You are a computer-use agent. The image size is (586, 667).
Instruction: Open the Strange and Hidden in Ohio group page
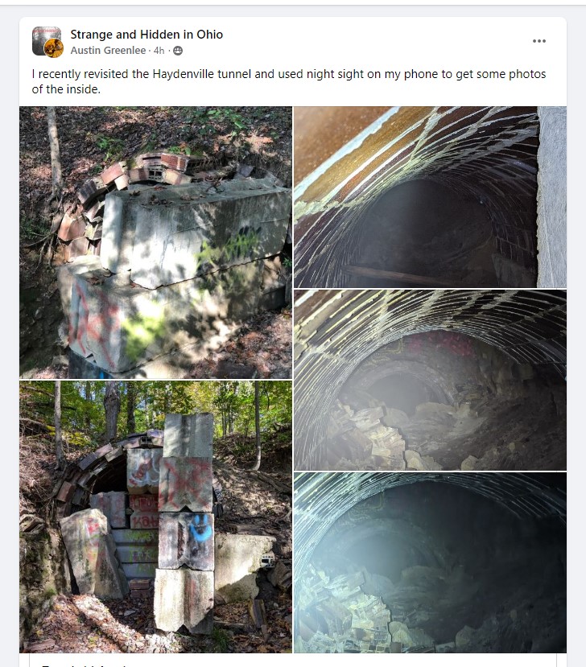(x=146, y=34)
